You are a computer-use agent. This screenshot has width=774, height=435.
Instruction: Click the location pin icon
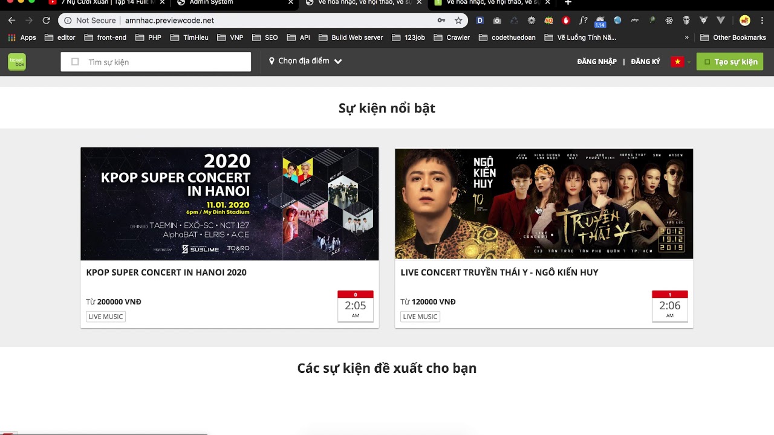(272, 61)
